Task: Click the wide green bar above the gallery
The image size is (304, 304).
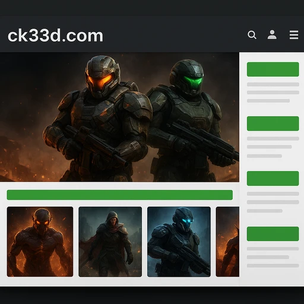Action: (120, 195)
